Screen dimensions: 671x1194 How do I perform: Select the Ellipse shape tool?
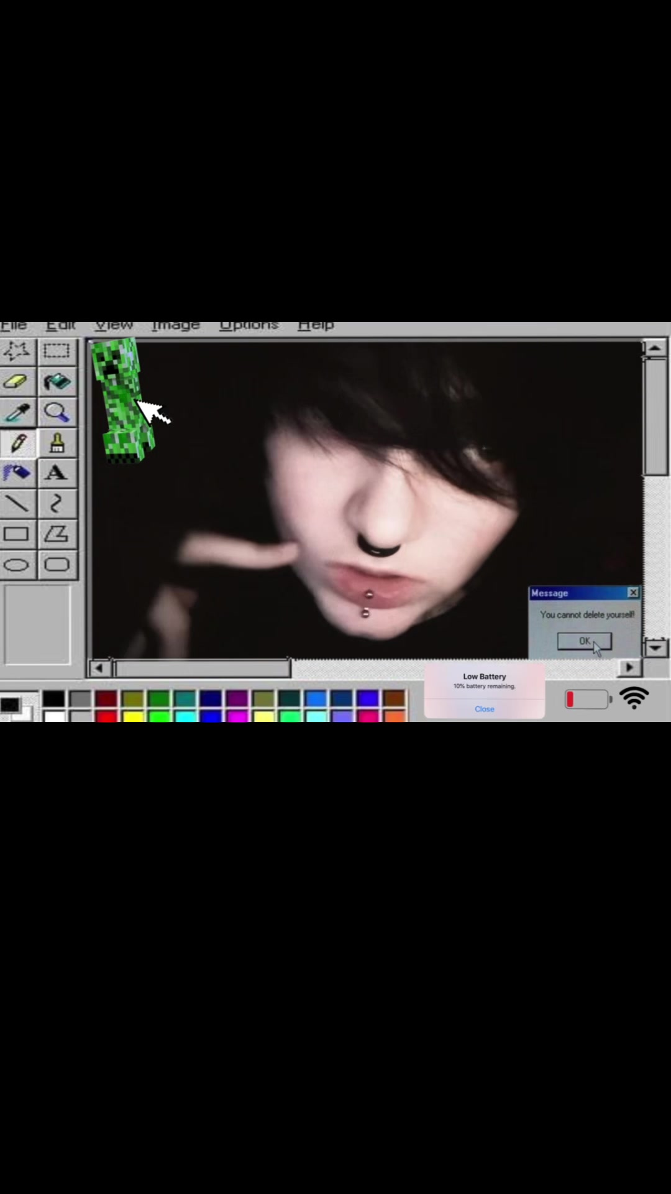tap(17, 565)
